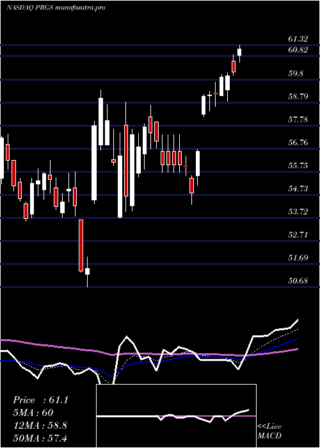Click the <<Live MACD label
Screen dimensions: 320x448
[x=269, y=431]
